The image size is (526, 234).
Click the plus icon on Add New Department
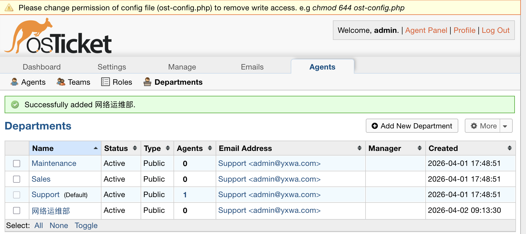375,126
